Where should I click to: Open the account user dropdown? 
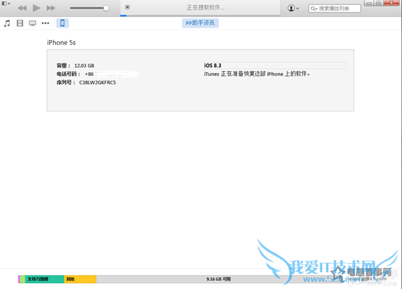coord(293,8)
